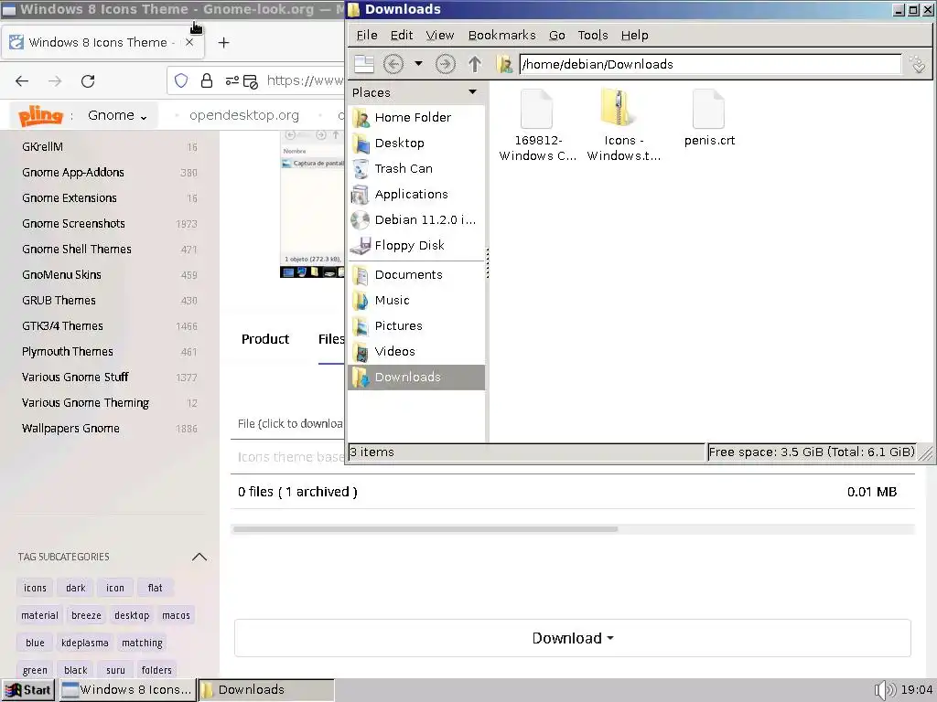Open the Bookmarks menu
Screen dimensions: 937x702
(x=501, y=36)
